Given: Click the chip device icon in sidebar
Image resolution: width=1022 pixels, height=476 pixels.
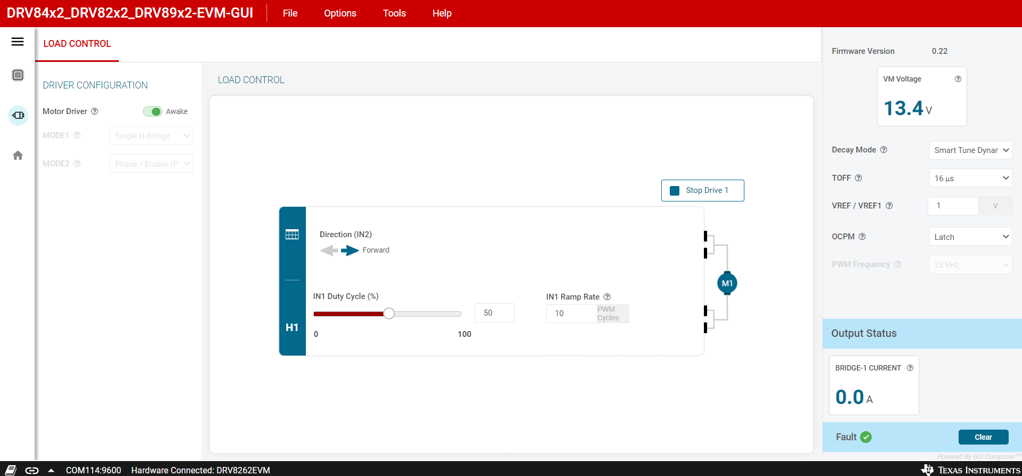Looking at the screenshot, I should pos(18,75).
